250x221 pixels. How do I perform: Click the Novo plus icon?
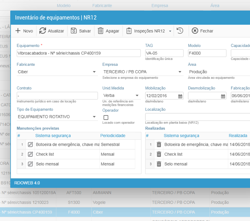(18, 30)
